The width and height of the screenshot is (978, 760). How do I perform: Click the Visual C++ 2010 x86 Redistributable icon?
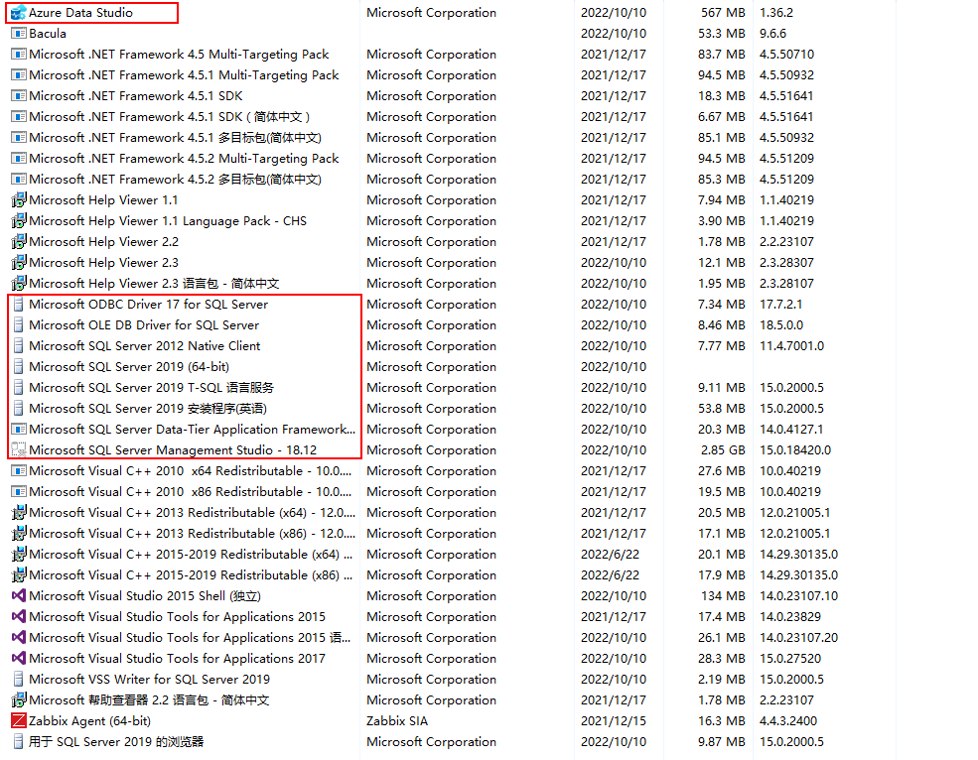tap(19, 492)
